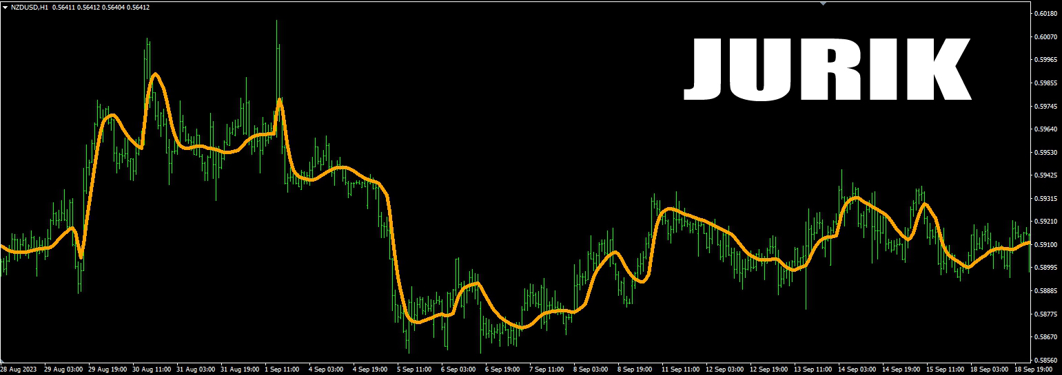Click the 14 Sep 03:00 time label
The height and width of the screenshot is (375, 1062).
(858, 369)
